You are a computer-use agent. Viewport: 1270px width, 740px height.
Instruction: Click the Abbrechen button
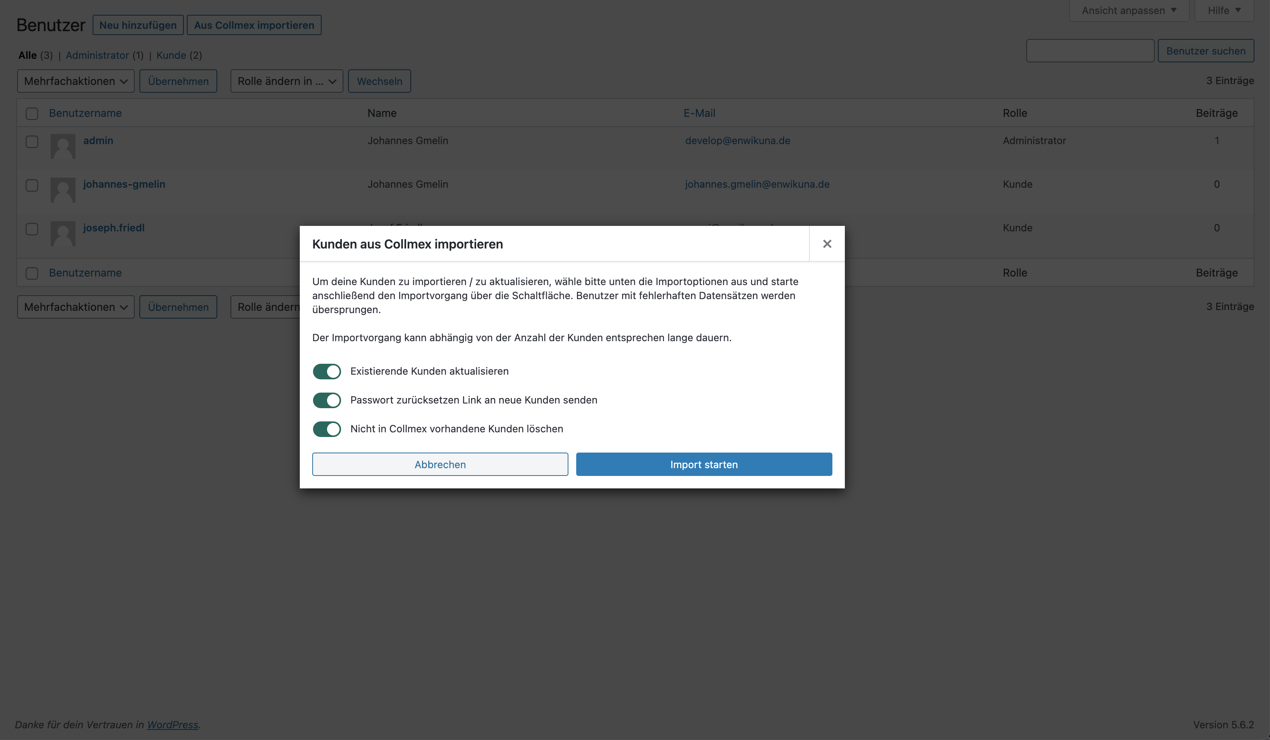440,464
